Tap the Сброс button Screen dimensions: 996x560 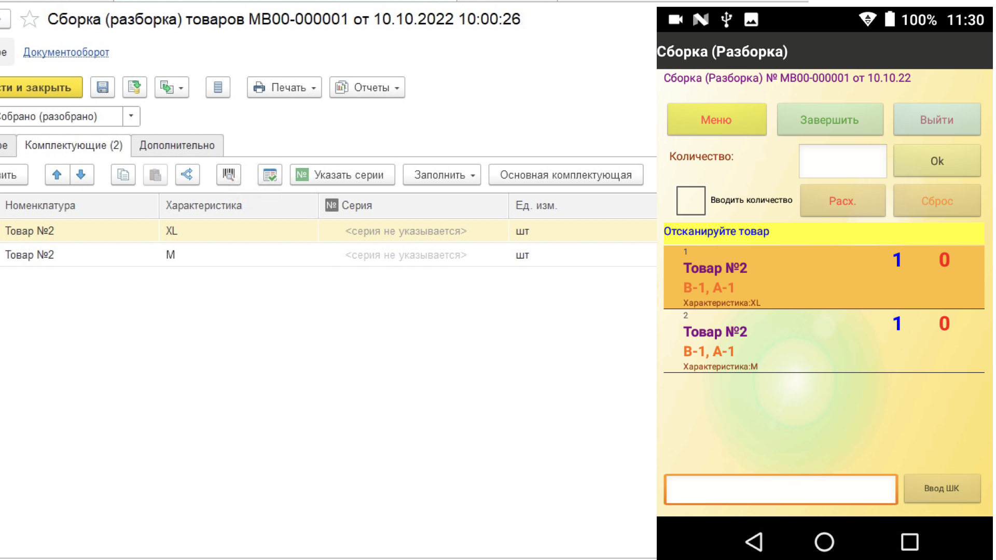937,201
